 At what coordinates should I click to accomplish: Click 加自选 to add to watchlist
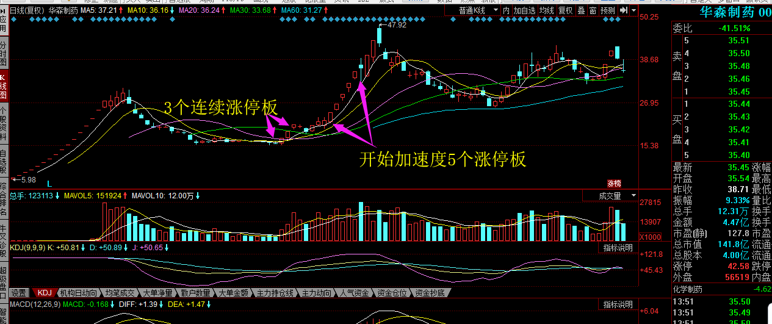(x=524, y=11)
